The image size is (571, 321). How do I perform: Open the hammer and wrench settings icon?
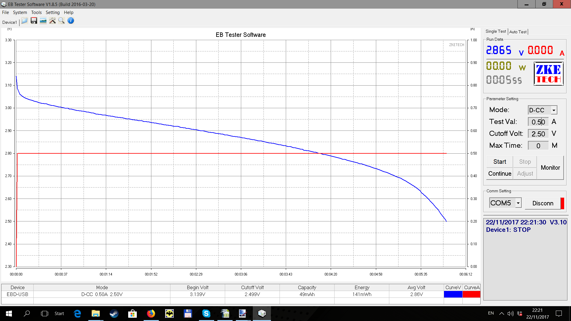pos(52,21)
